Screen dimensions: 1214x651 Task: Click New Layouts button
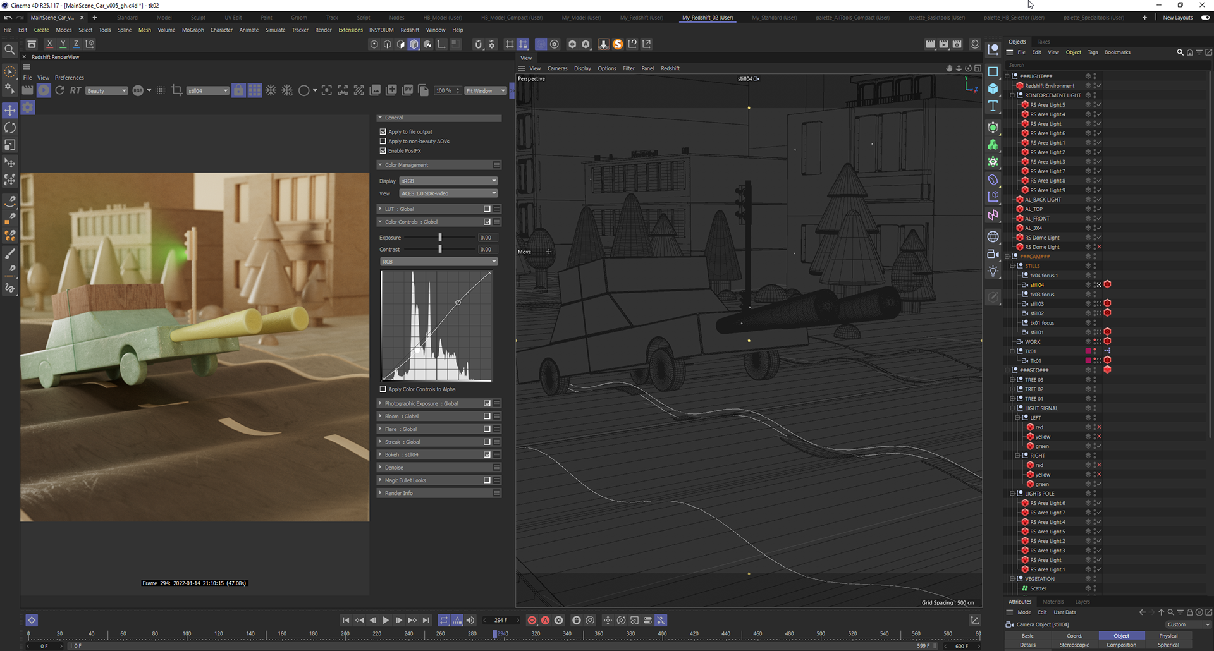(x=1178, y=18)
